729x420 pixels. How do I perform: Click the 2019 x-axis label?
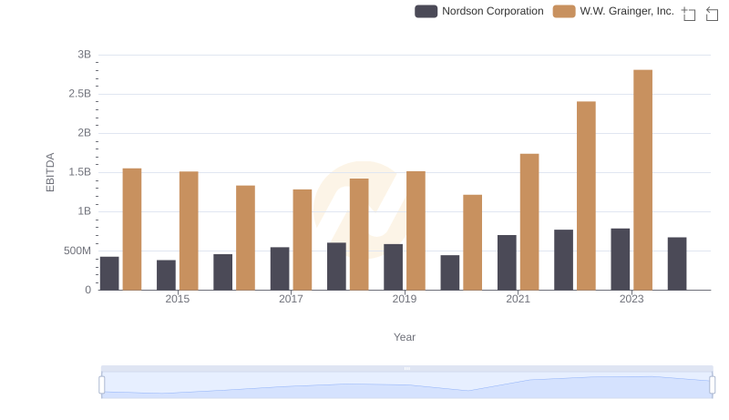[x=405, y=299]
